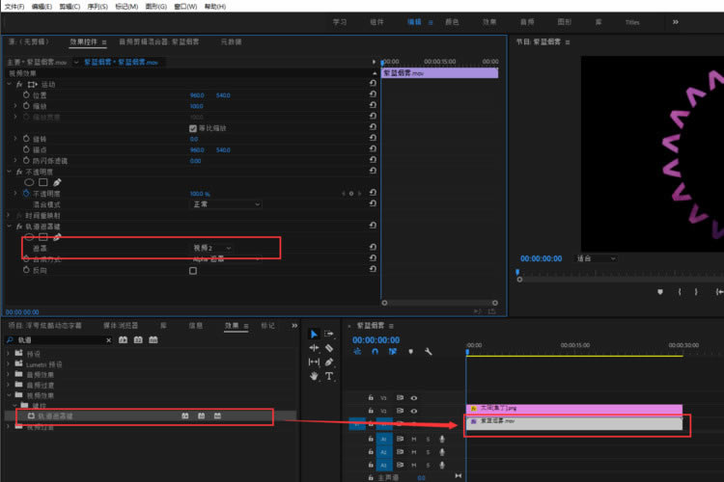Open 混合模式 dropdown set to 正常
Screen dimensions: 724x482
tap(225, 204)
